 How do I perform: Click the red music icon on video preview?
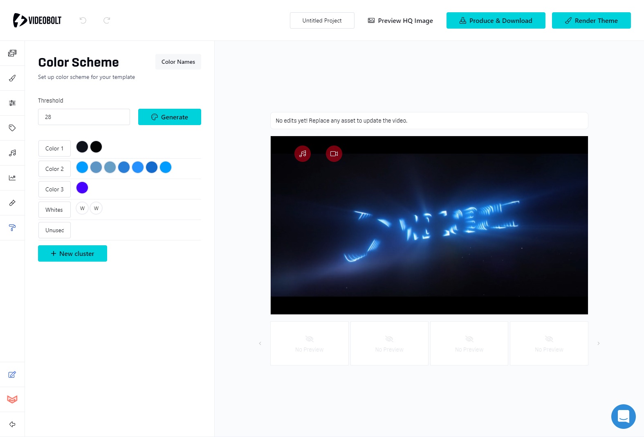[303, 154]
